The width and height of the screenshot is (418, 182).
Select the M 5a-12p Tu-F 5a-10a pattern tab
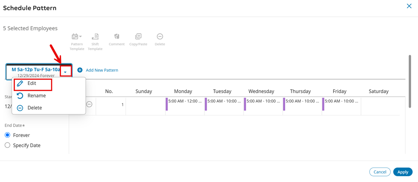click(x=35, y=70)
